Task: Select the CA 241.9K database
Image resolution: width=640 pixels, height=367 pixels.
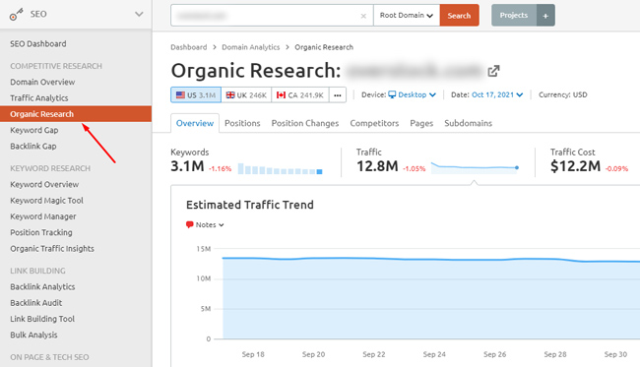Action: pyautogui.click(x=300, y=95)
